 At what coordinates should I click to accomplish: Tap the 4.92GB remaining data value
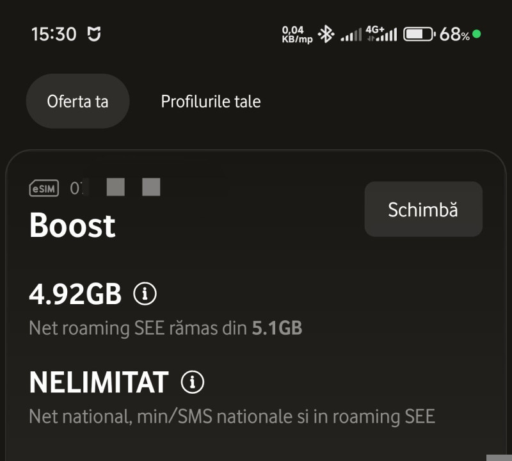[75, 294]
